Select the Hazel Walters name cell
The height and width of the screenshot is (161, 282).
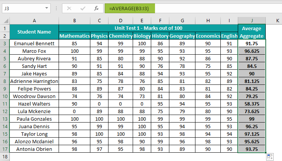click(34, 104)
